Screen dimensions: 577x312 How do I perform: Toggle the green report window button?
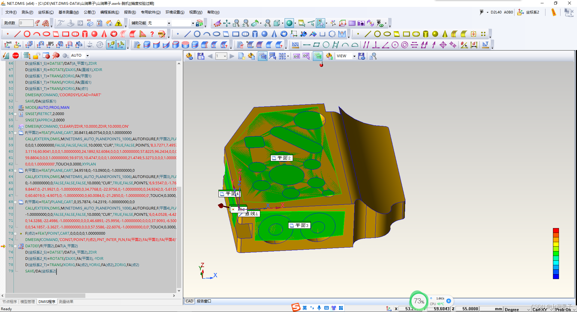(318, 56)
